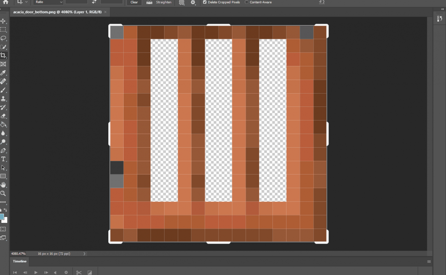Expand the status bar info arrow
Image resolution: width=446 pixels, height=275 pixels.
[x=84, y=254]
